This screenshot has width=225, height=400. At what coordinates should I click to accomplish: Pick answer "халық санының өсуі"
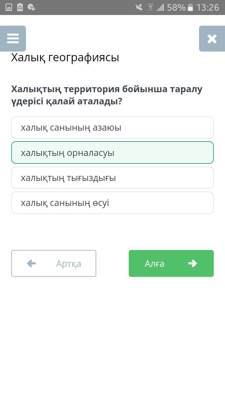coord(112,203)
